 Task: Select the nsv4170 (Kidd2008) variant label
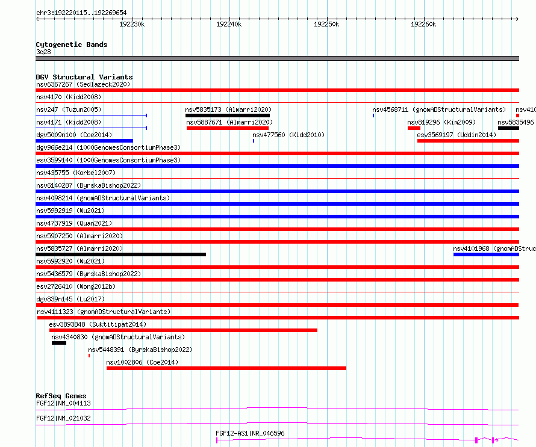[69, 97]
